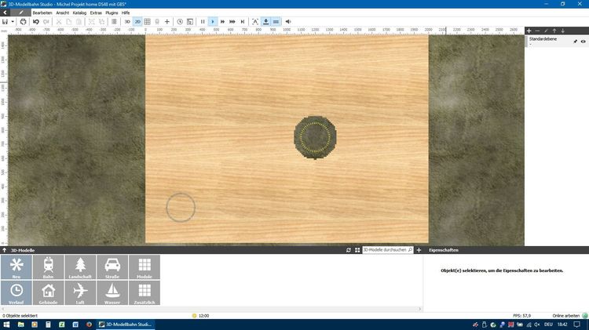Open the Bahn catalog category
Viewport: 589px width, 330px height.
click(x=48, y=267)
